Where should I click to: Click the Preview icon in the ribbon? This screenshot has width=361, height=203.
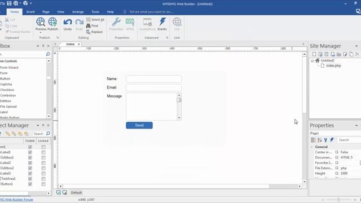(x=41, y=22)
